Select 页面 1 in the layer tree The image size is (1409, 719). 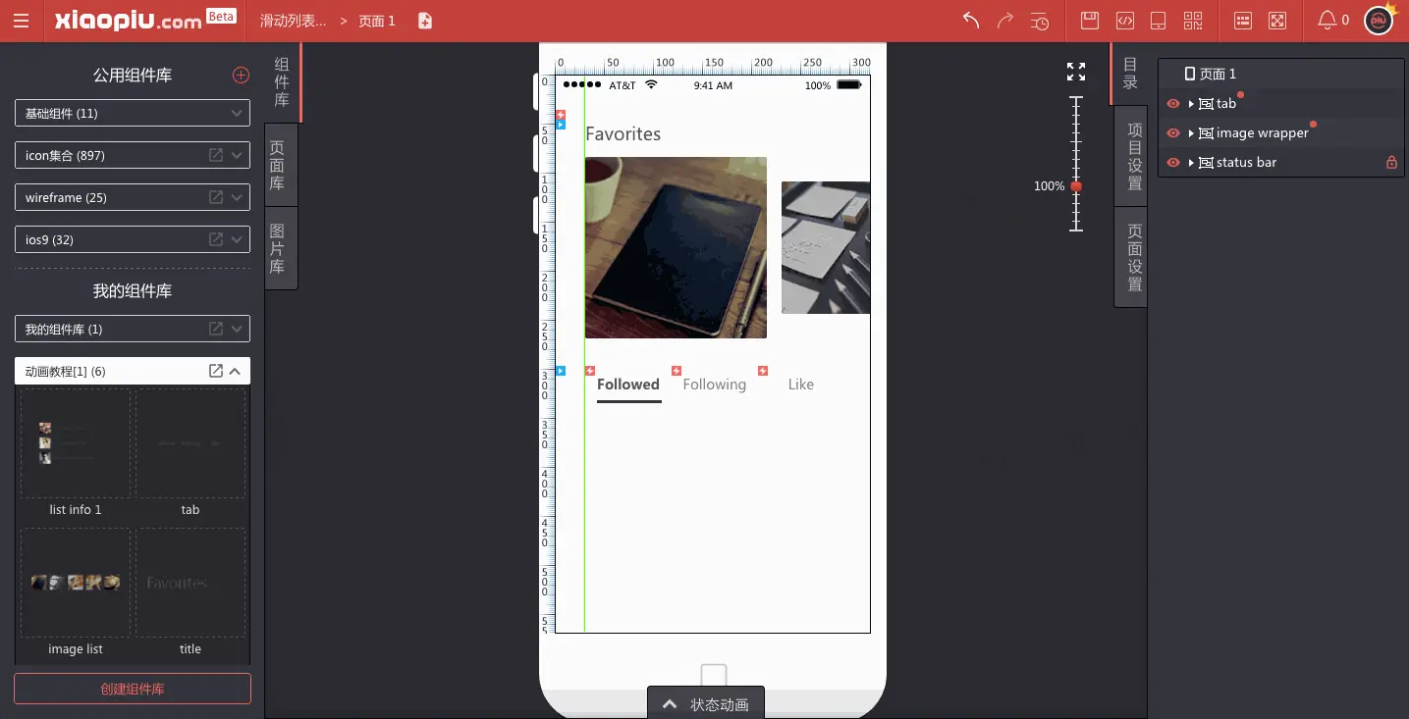(x=1281, y=74)
